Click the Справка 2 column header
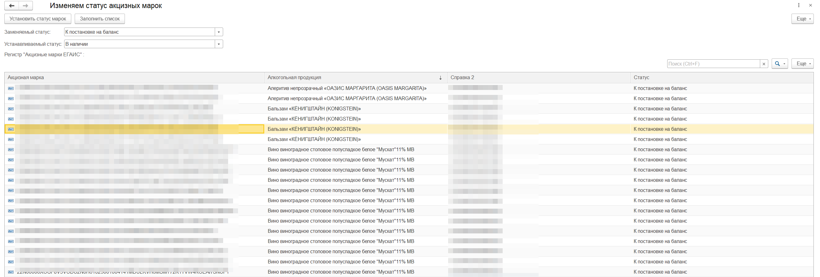The width and height of the screenshot is (820, 277). pos(539,78)
